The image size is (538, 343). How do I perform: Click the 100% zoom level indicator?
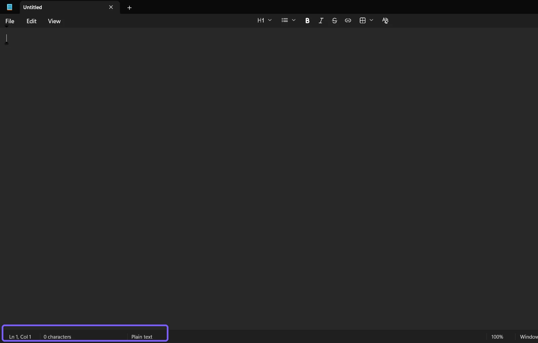click(497, 337)
